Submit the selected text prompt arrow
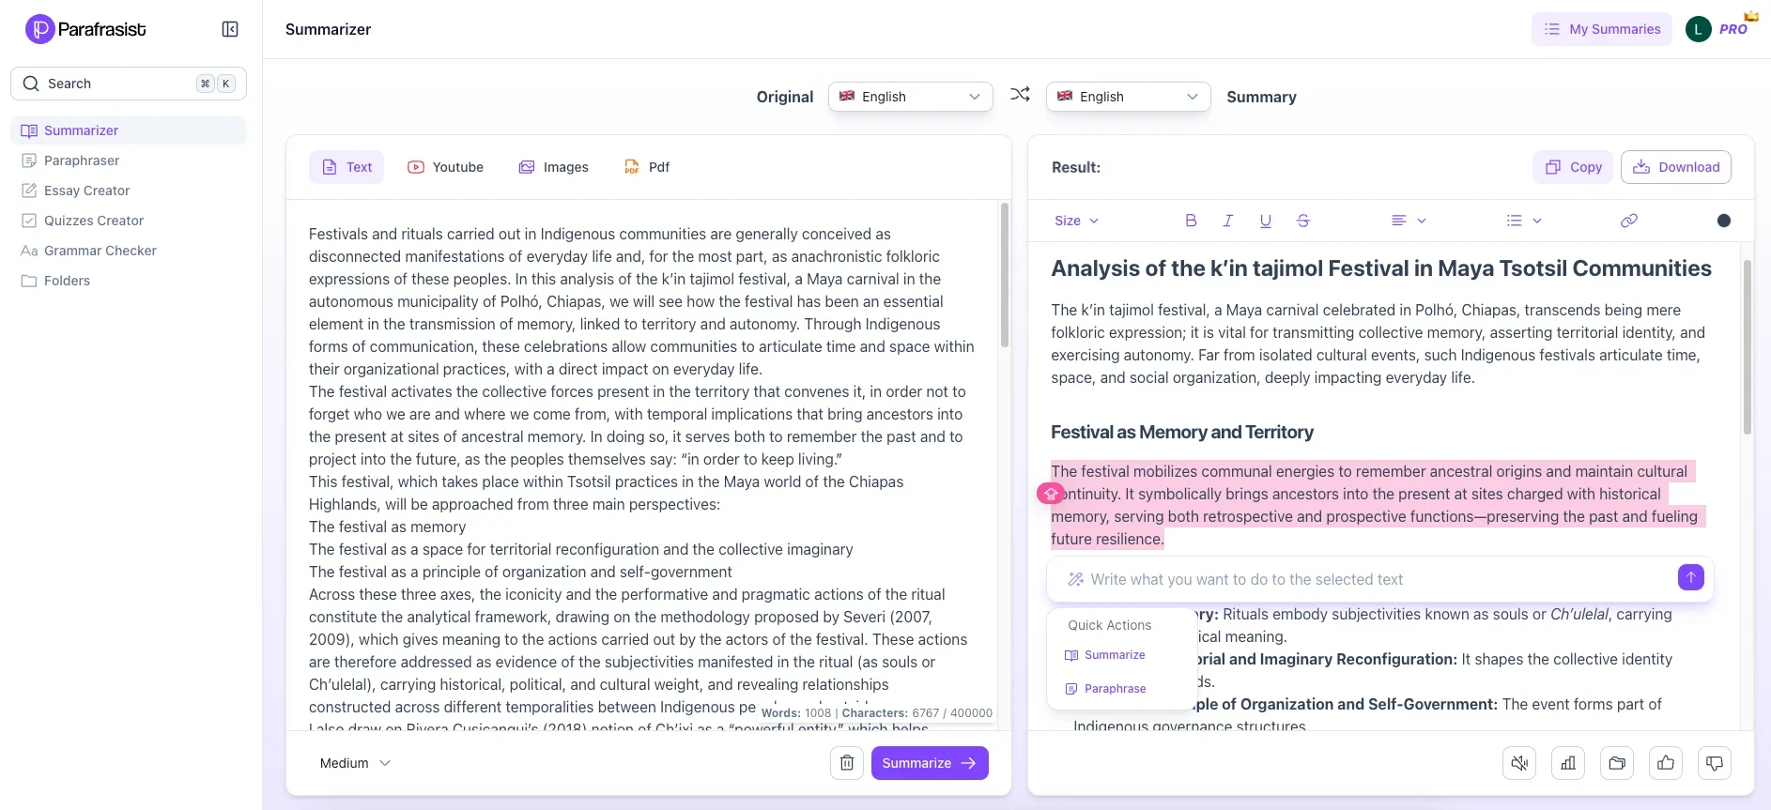The width and height of the screenshot is (1771, 810). (x=1691, y=577)
